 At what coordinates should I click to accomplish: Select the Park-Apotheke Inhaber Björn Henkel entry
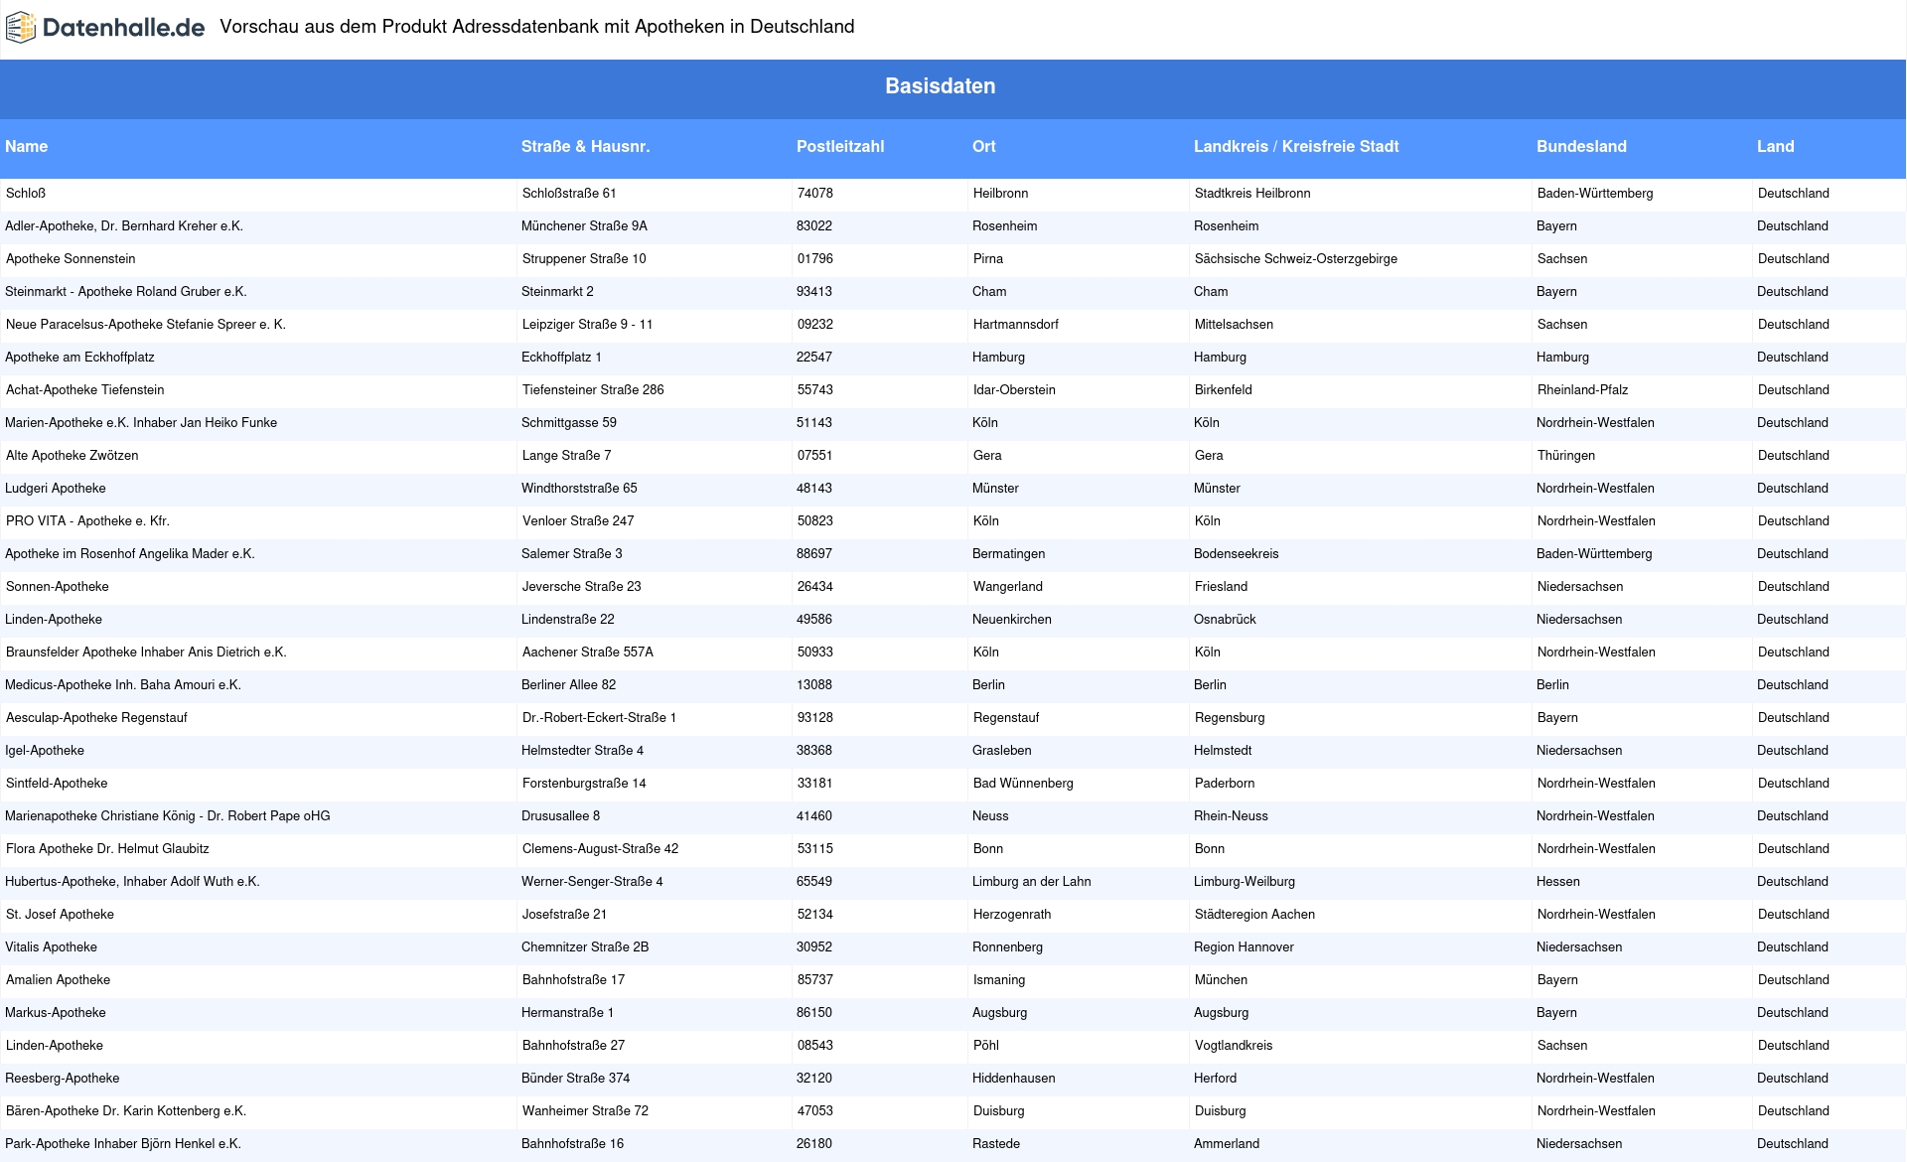[123, 1144]
